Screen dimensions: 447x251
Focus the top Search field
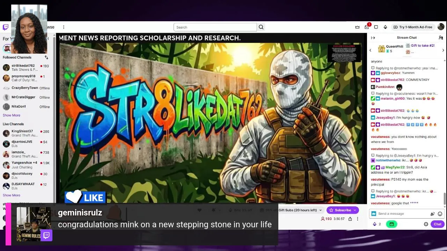[215, 27]
